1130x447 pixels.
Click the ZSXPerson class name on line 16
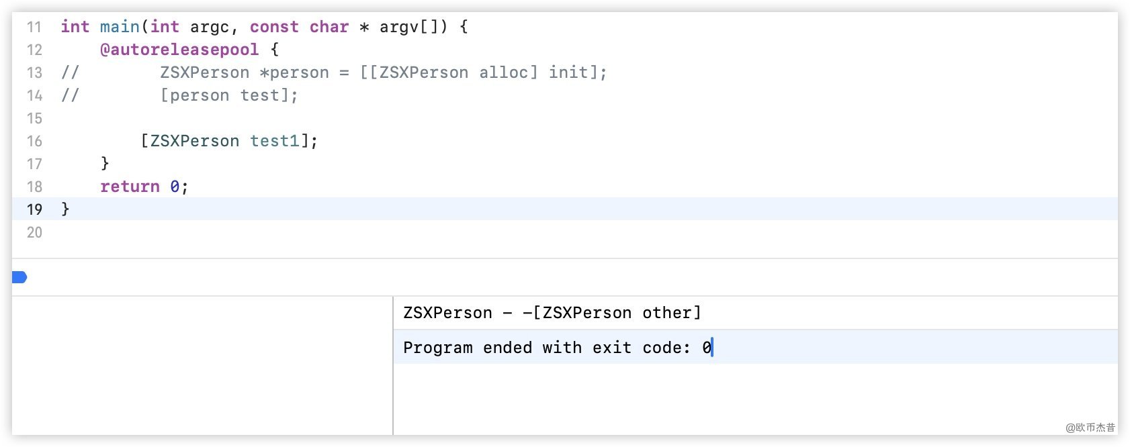pyautogui.click(x=194, y=141)
